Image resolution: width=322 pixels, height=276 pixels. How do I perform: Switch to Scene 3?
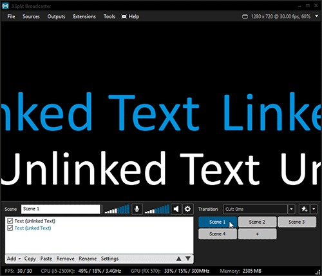pos(297,222)
